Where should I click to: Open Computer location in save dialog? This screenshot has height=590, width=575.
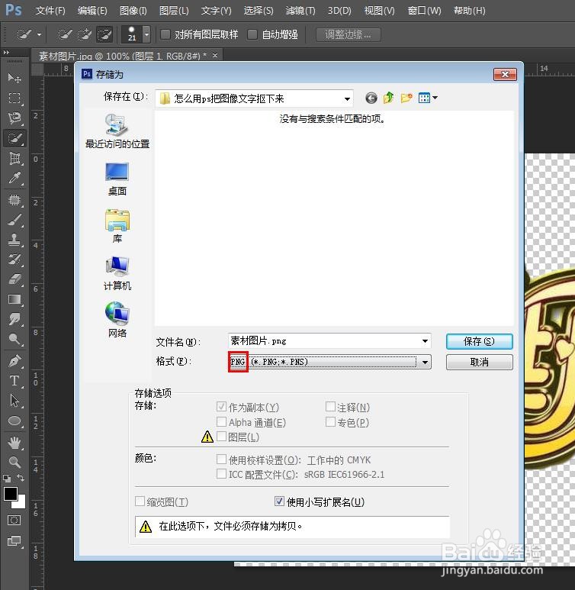[117, 273]
